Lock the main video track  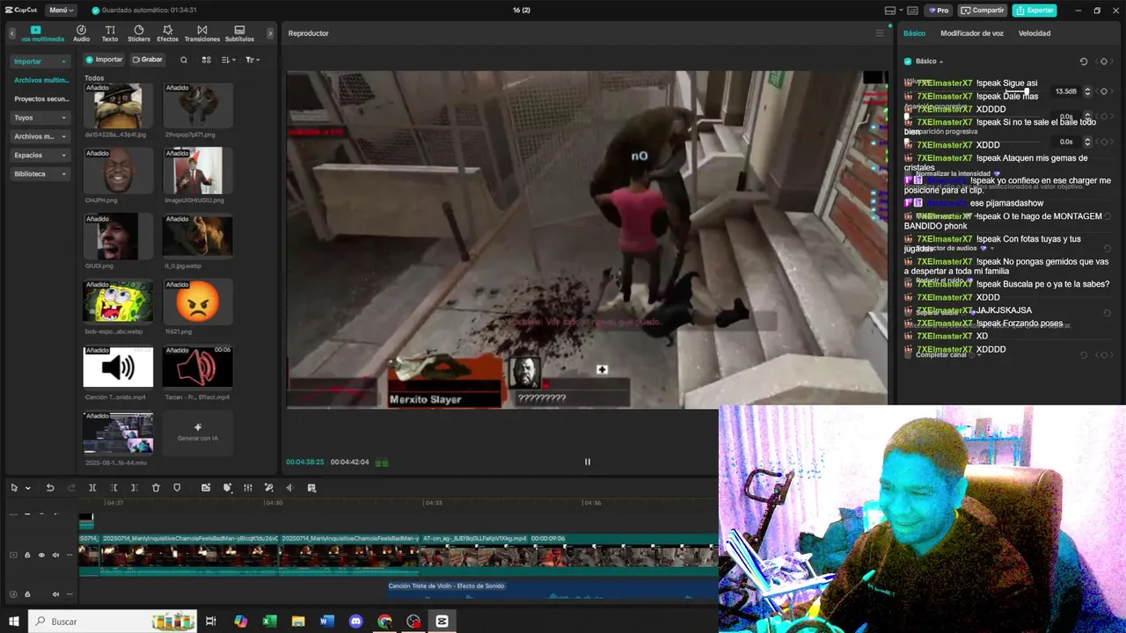click(x=27, y=555)
